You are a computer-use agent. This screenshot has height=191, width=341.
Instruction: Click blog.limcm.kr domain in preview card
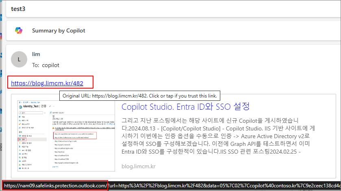point(139,167)
